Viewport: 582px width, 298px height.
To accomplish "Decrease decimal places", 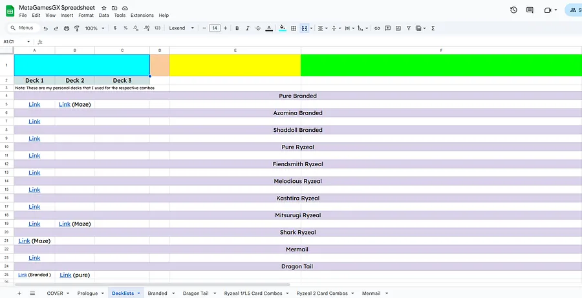I will click(x=136, y=28).
